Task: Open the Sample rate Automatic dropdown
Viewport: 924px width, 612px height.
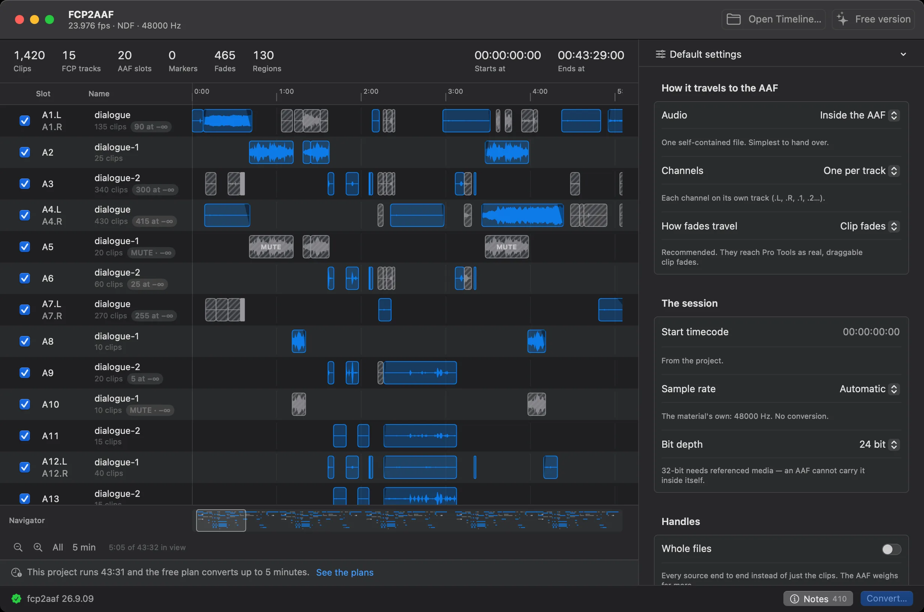Action: (x=869, y=389)
